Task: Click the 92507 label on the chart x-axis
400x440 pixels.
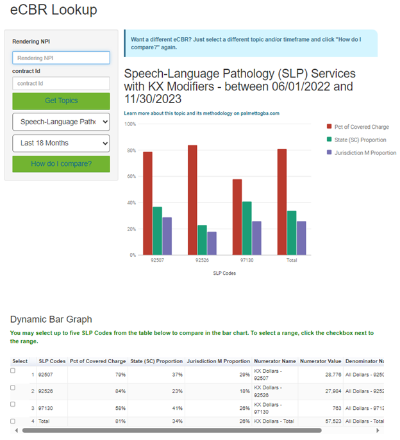Action: [x=157, y=260]
